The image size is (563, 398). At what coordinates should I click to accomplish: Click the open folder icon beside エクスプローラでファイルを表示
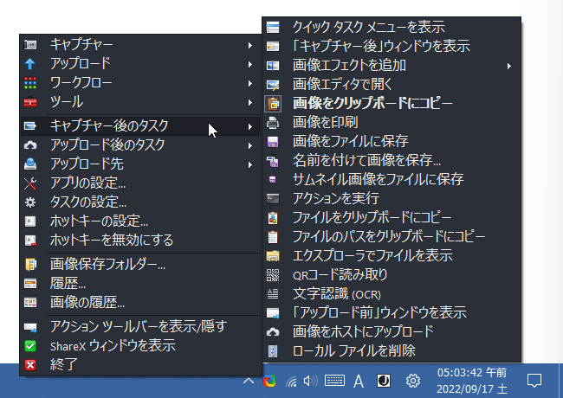[x=273, y=256]
